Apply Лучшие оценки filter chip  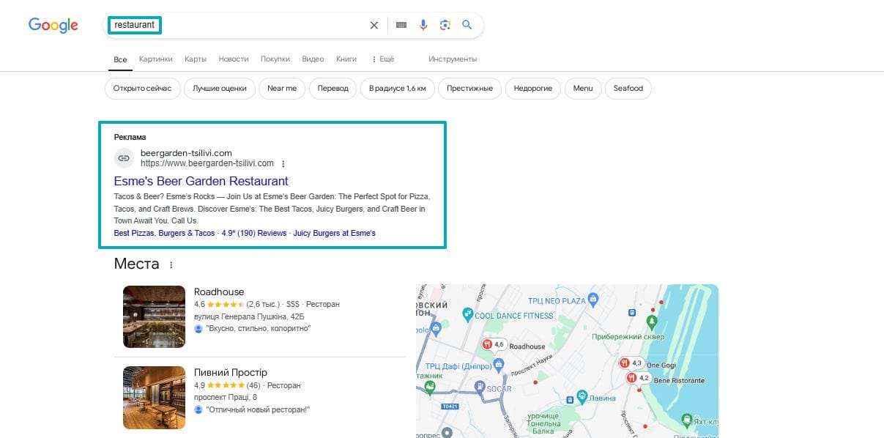pyautogui.click(x=220, y=89)
